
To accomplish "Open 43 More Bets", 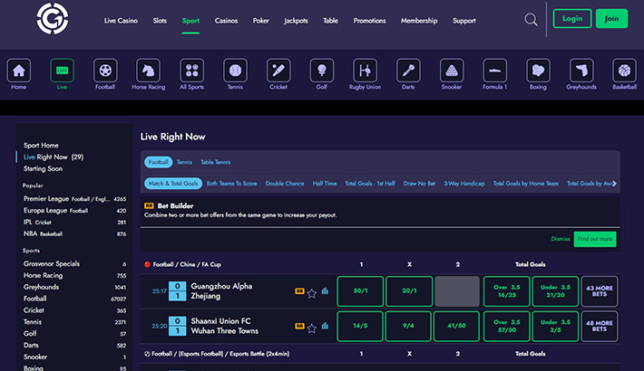I will click(600, 291).
